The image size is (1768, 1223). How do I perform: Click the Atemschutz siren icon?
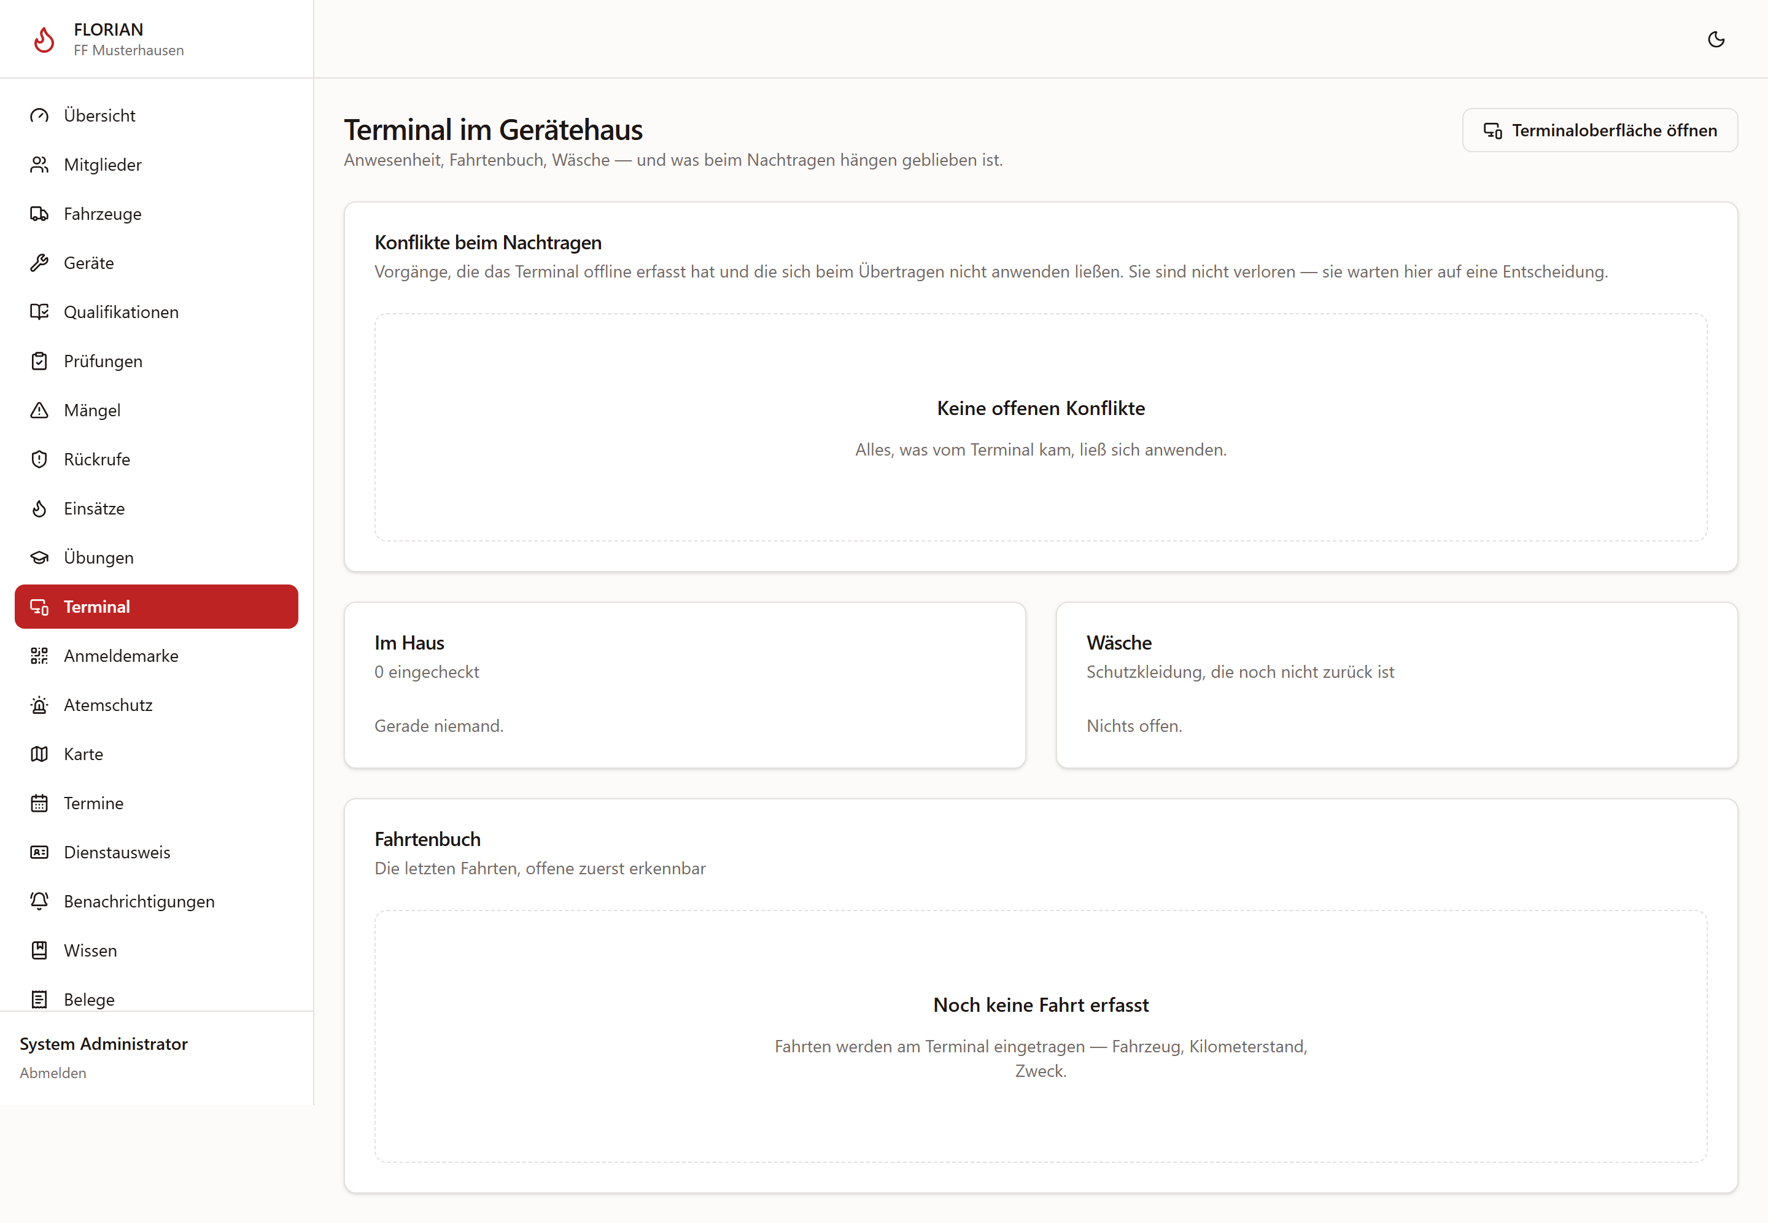pos(39,705)
